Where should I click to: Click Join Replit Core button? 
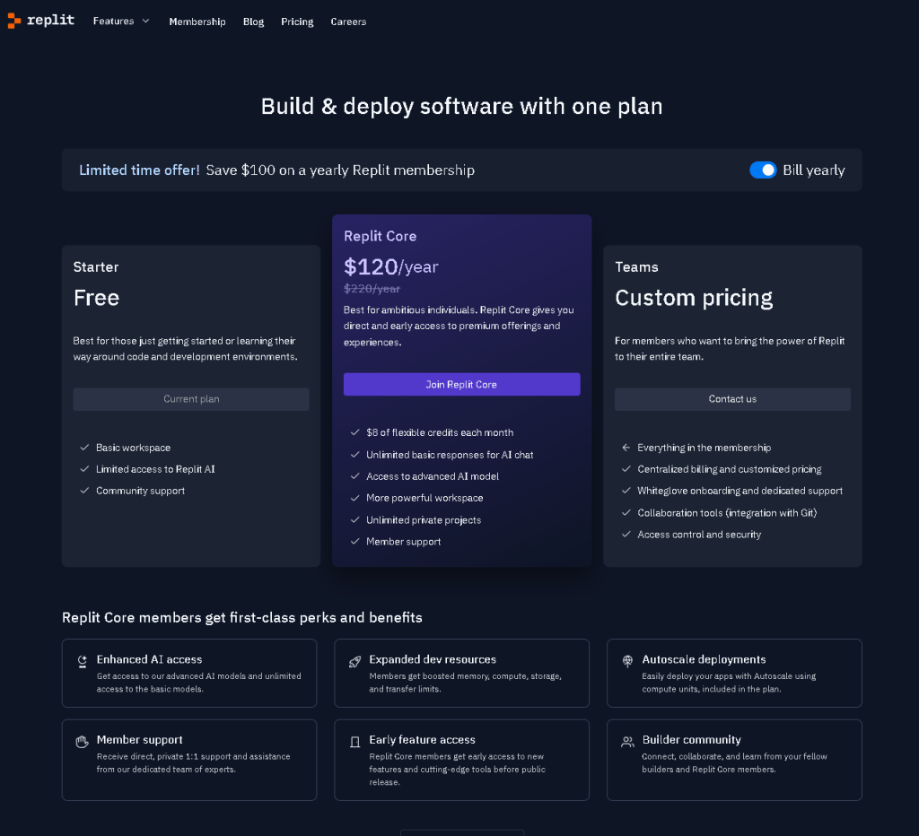click(x=462, y=384)
